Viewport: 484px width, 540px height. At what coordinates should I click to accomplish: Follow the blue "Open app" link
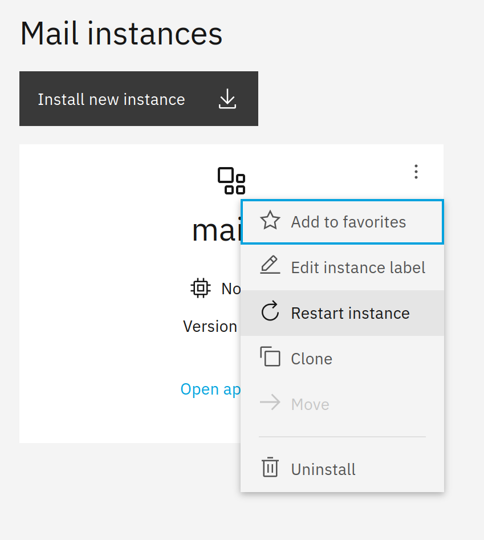point(210,389)
